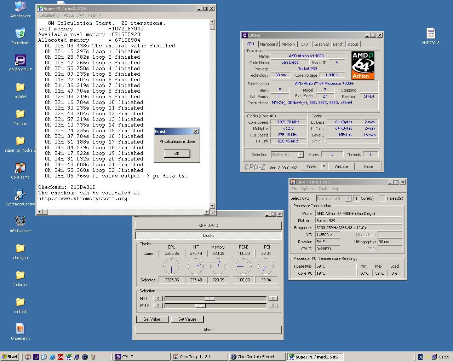Click the About button in ClockGen

[208, 330]
